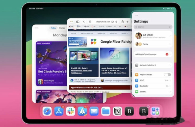Open the Edit bookmark in the favorites bar
This screenshot has width=195, height=127.
coord(87,26)
